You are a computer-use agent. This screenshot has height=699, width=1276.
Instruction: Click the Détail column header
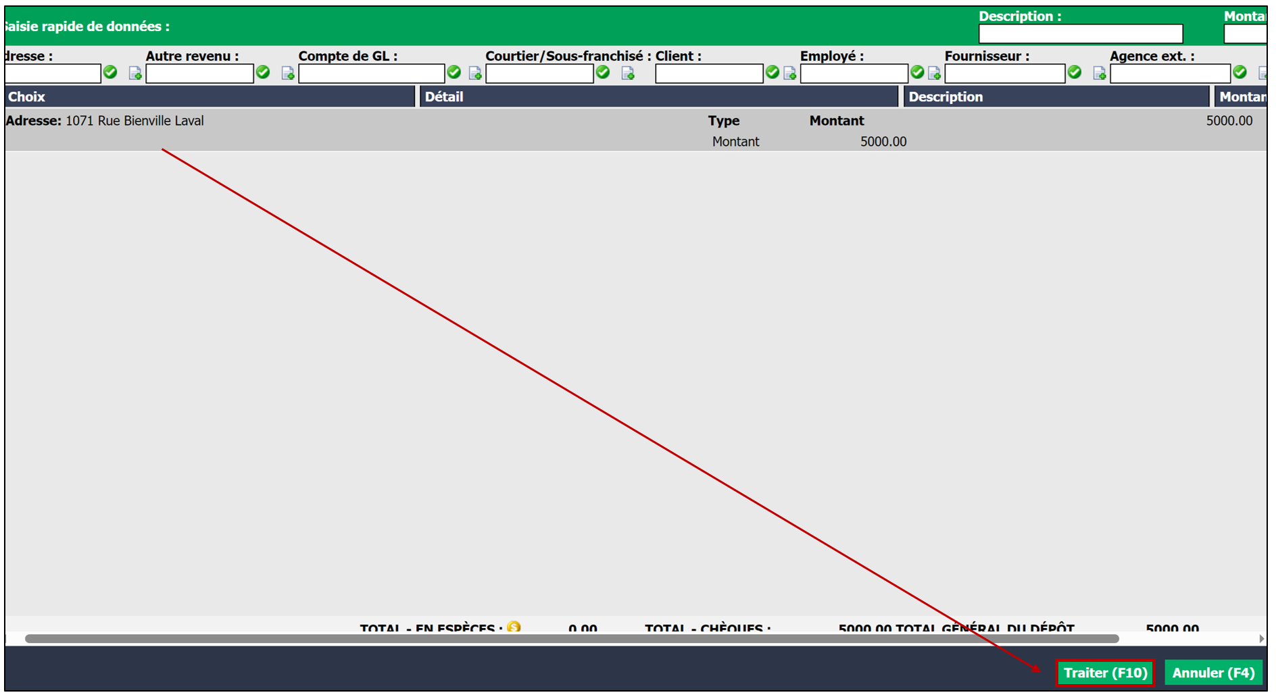tap(659, 97)
